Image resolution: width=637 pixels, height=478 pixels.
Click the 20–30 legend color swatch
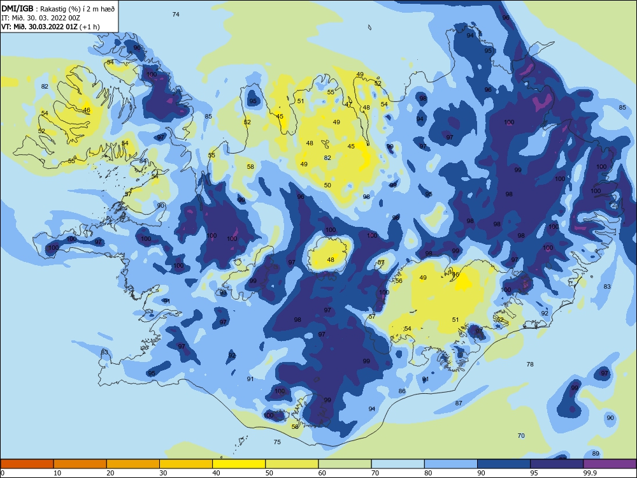tap(133, 464)
